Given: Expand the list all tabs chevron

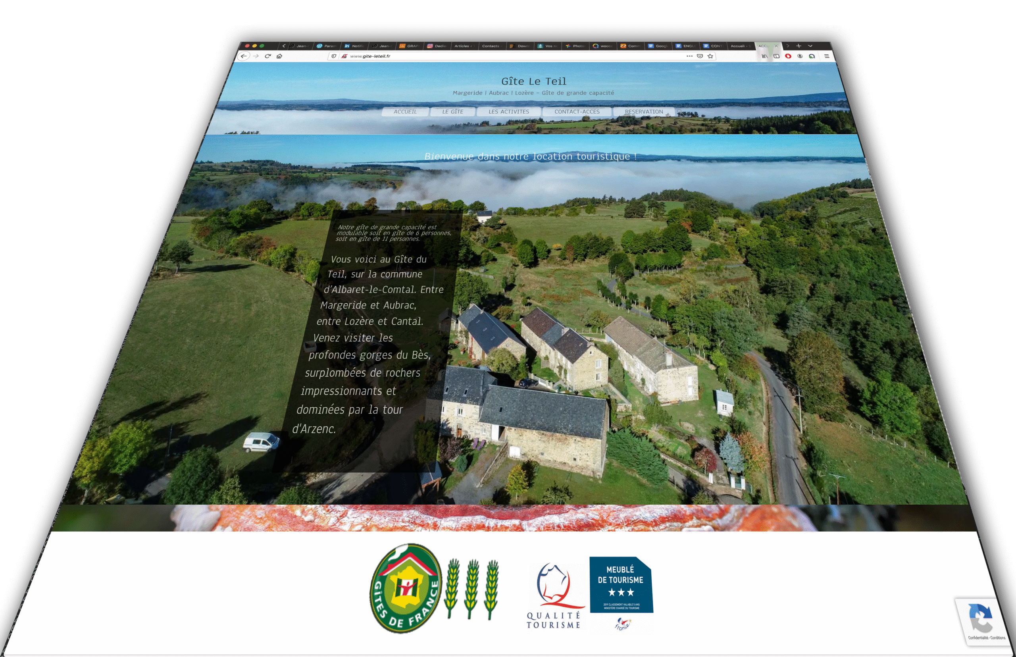Looking at the screenshot, I should click(x=810, y=46).
